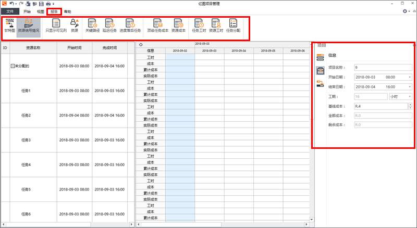
Task: Select the 任务3 row
Action: 68,140
